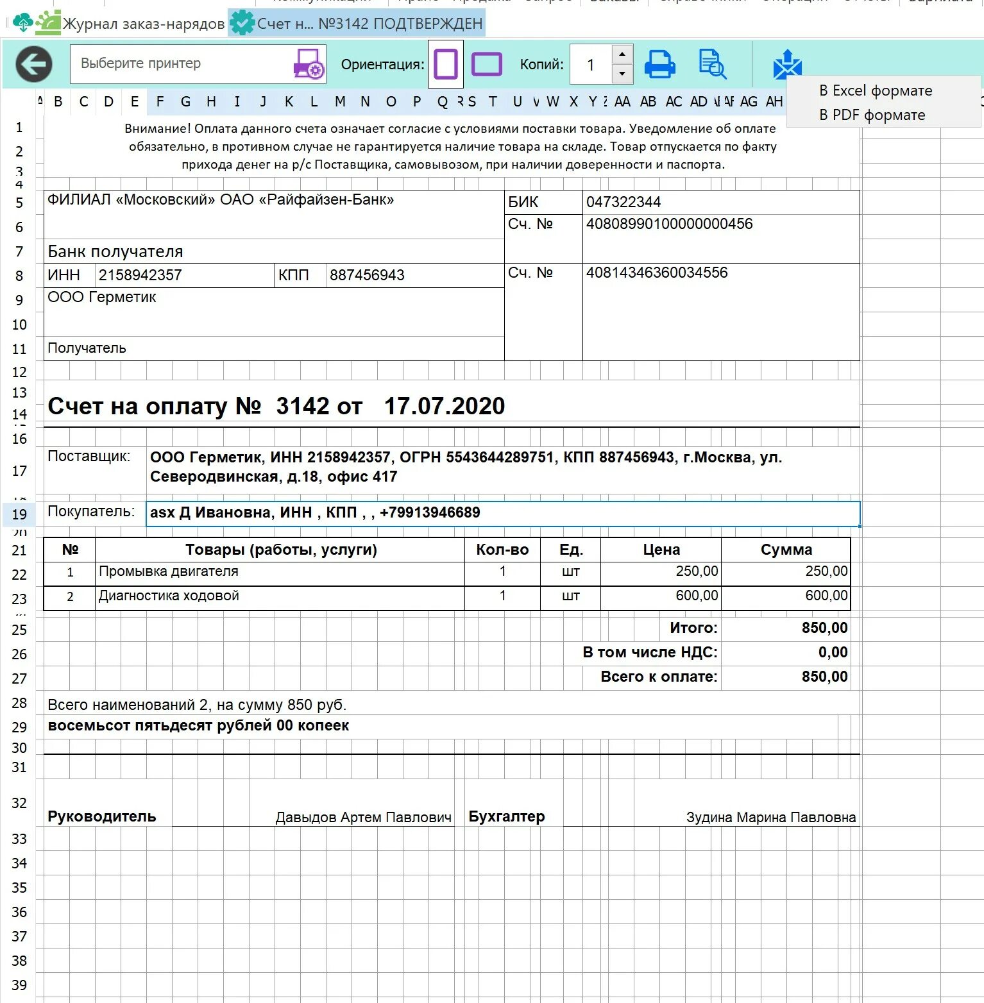The height and width of the screenshot is (1003, 984).
Task: Select column header F
Action: click(160, 101)
